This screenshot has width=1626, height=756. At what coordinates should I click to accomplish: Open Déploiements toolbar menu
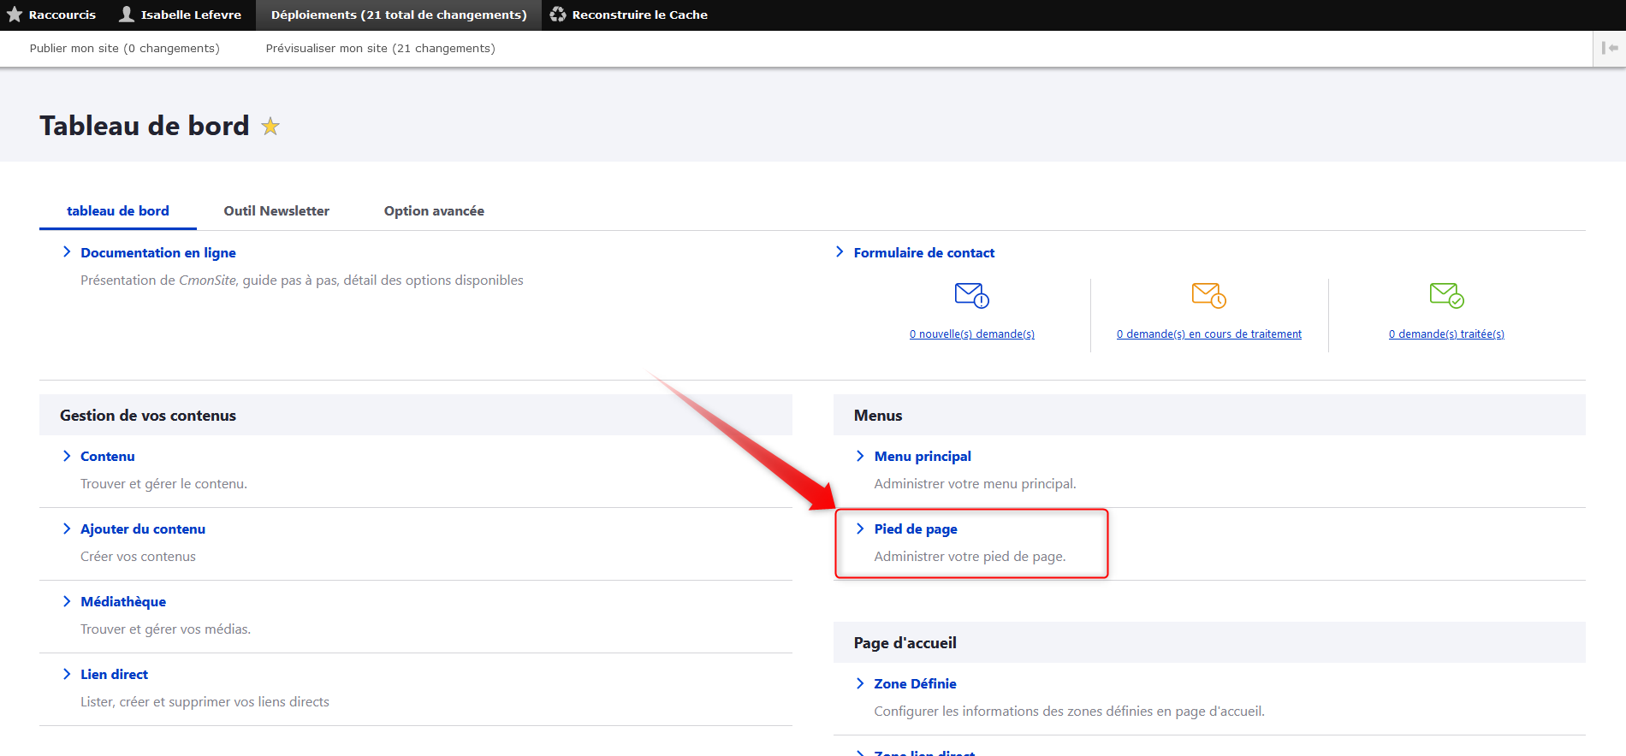(399, 15)
